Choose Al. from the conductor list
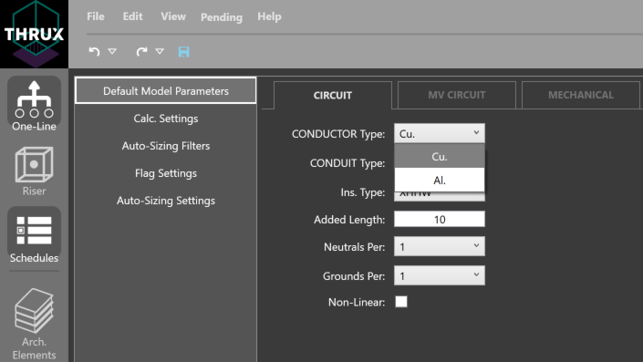643x362 pixels. click(440, 180)
